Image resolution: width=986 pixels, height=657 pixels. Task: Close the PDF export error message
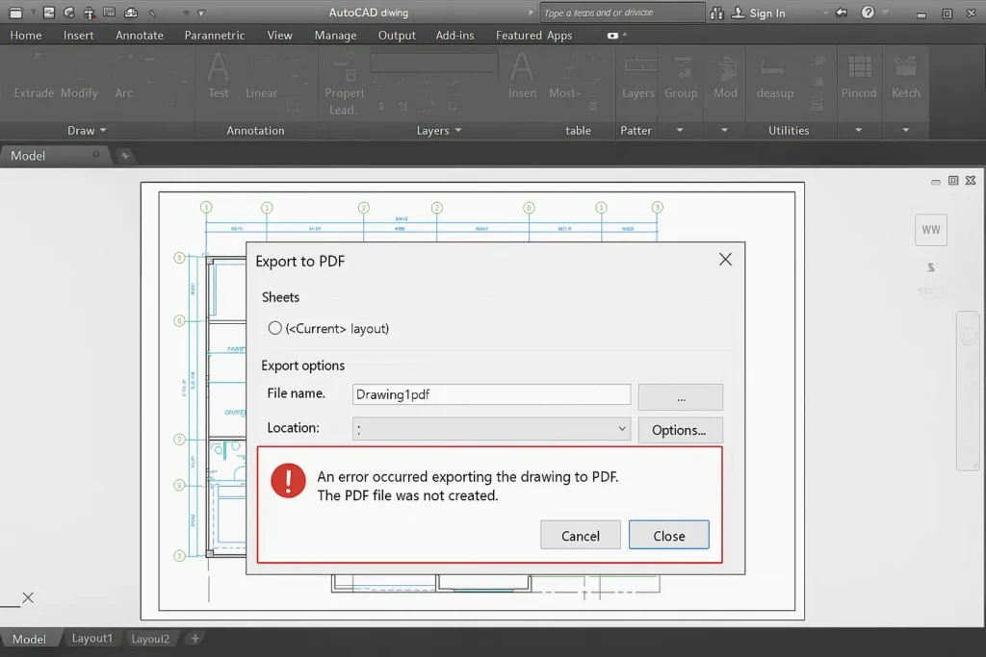668,535
